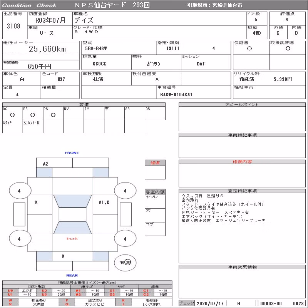Select the empty NV equipment cell
The image size is (308, 308).
coord(74,113)
